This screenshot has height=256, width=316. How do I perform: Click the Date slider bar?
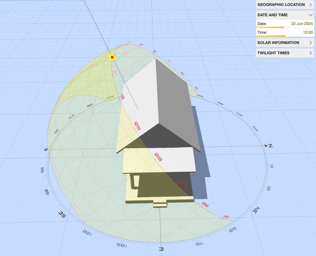tap(285, 27)
